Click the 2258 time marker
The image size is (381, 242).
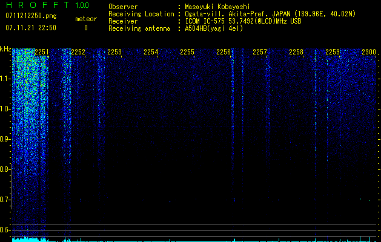pyautogui.click(x=296, y=52)
